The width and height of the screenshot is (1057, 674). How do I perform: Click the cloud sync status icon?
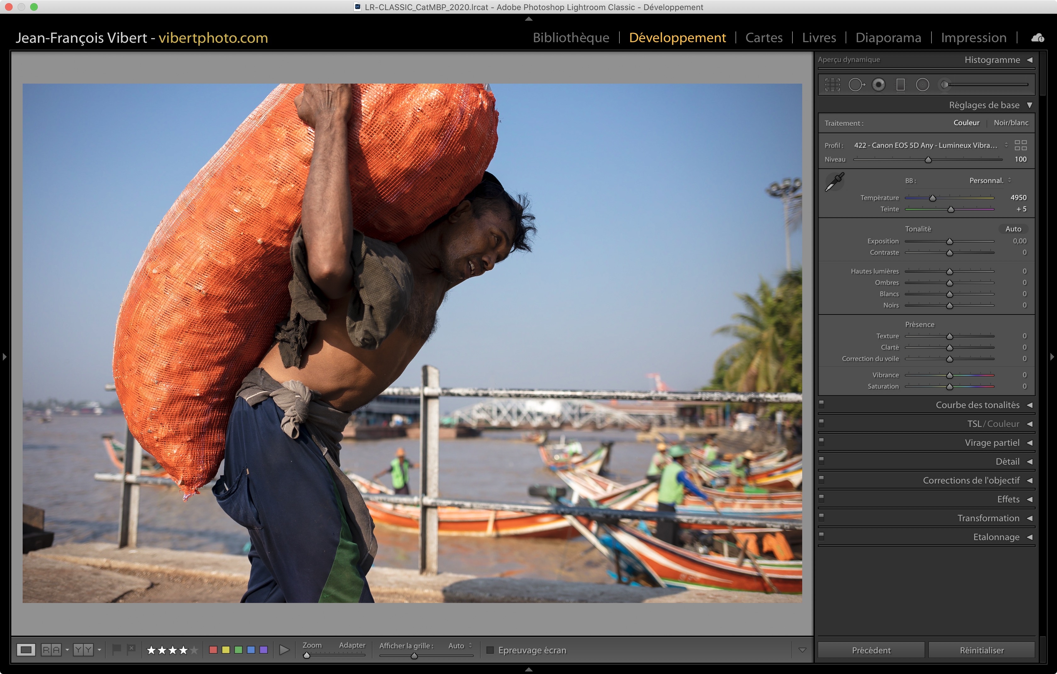tap(1038, 38)
